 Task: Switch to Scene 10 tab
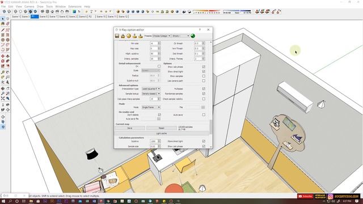[x=101, y=16]
